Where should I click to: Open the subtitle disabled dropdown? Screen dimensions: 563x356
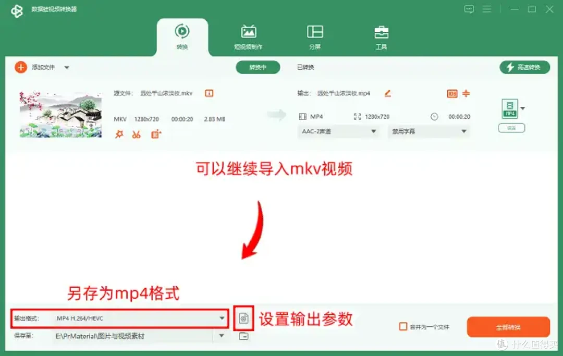pos(429,131)
